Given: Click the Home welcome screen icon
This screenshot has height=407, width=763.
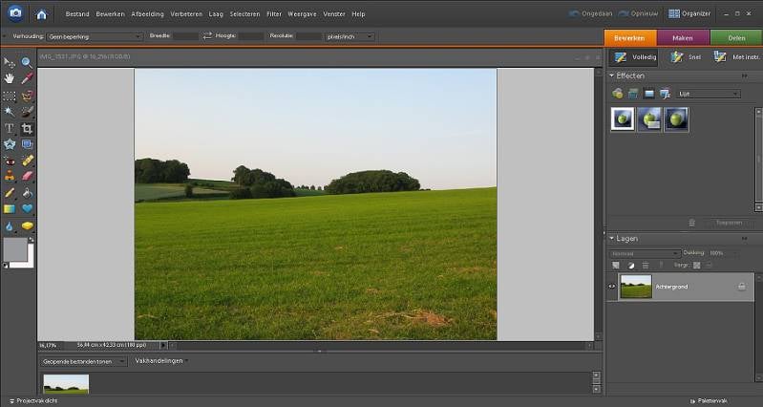Looking at the screenshot, I should [41, 14].
